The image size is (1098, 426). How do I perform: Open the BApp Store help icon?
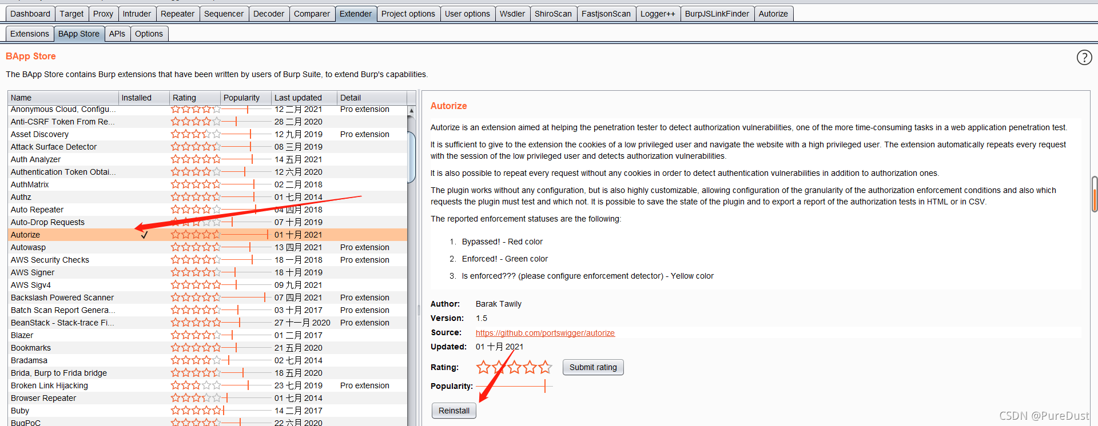pos(1084,57)
